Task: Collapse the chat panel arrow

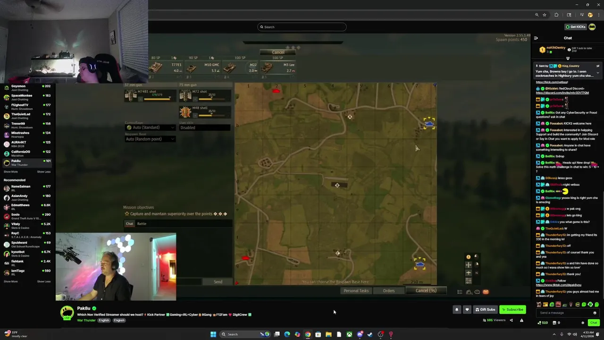Action: tap(536, 38)
